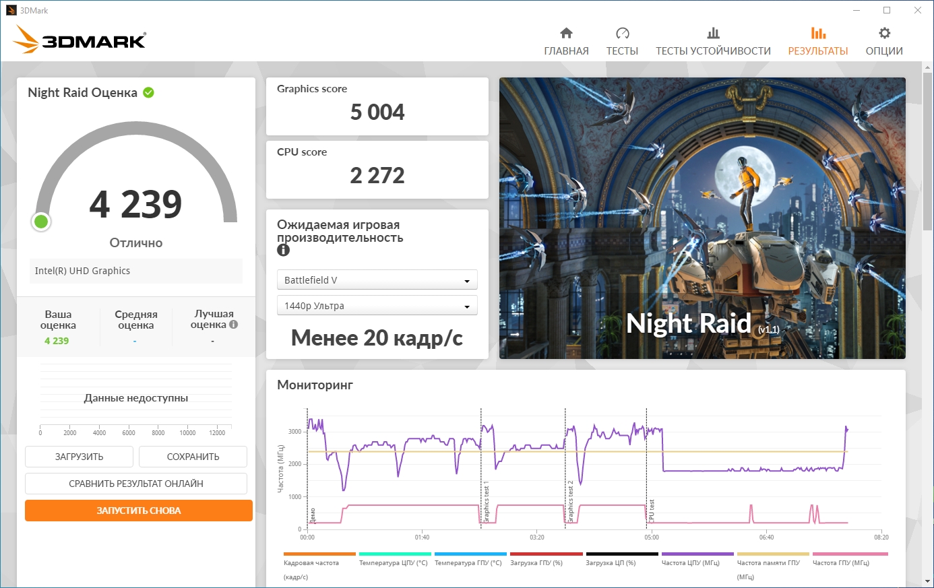The image size is (934, 588).
Task: Toggle Частота ЦПУ purple legend swatch
Action: [x=697, y=554]
